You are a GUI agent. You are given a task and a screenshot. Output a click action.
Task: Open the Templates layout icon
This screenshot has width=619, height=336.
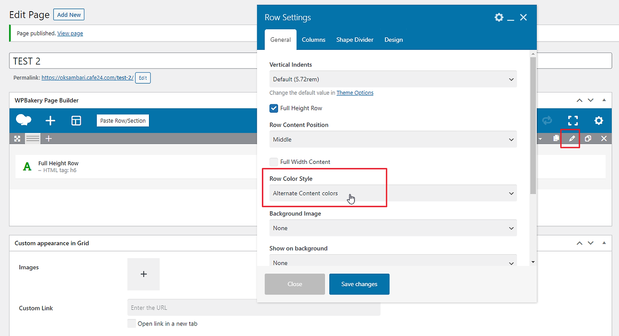tap(76, 121)
